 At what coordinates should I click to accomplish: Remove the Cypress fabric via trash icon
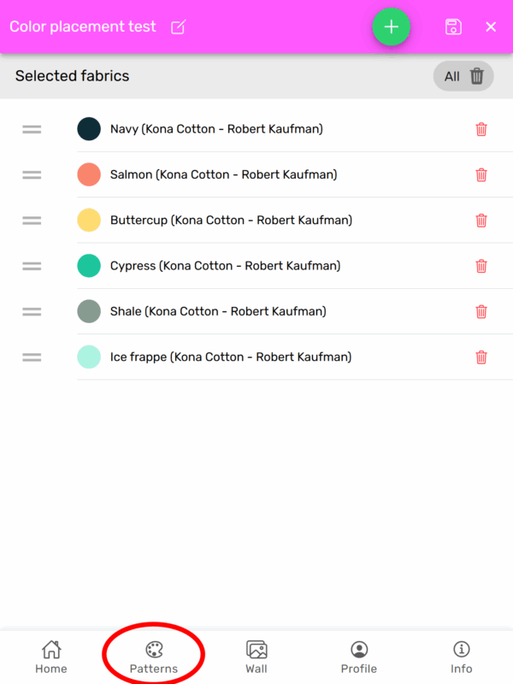(481, 266)
